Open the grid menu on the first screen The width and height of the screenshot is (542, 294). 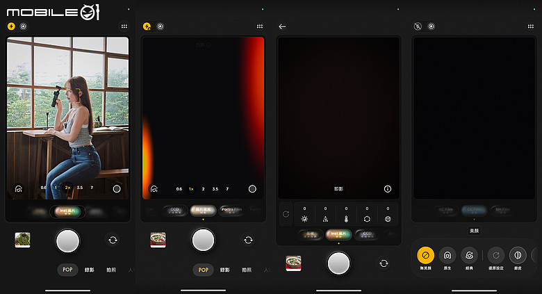click(124, 26)
